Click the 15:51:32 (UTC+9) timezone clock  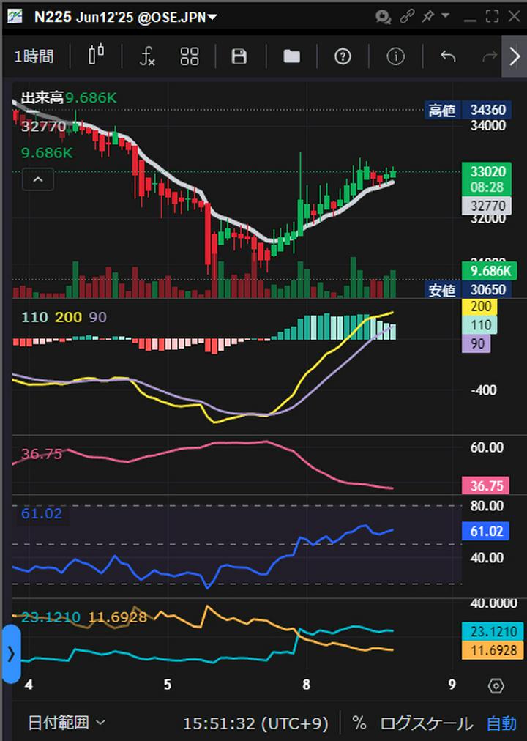tap(255, 723)
